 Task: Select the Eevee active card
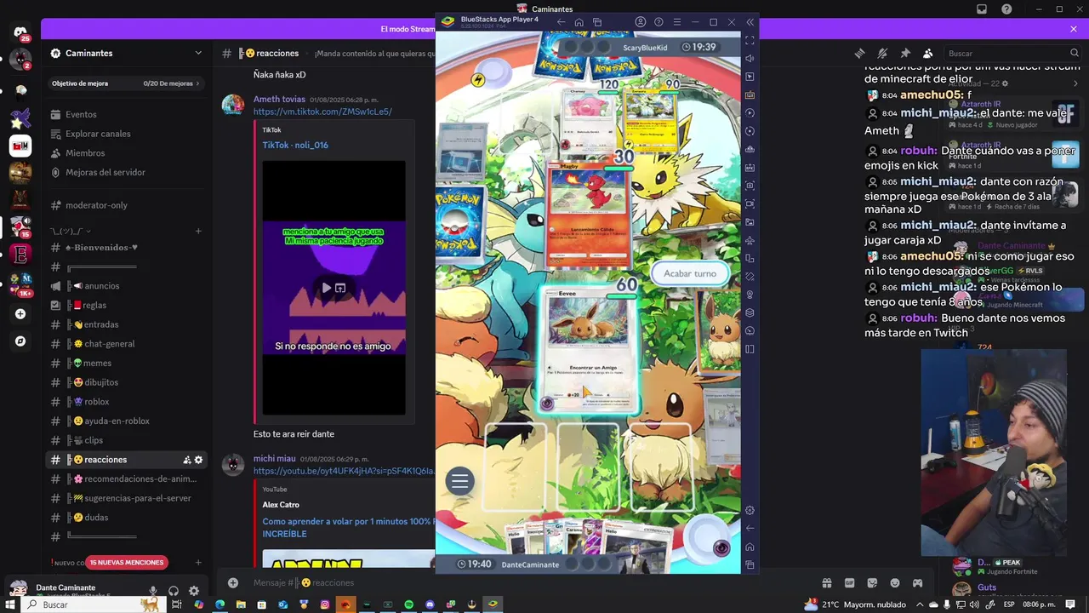tap(589, 350)
